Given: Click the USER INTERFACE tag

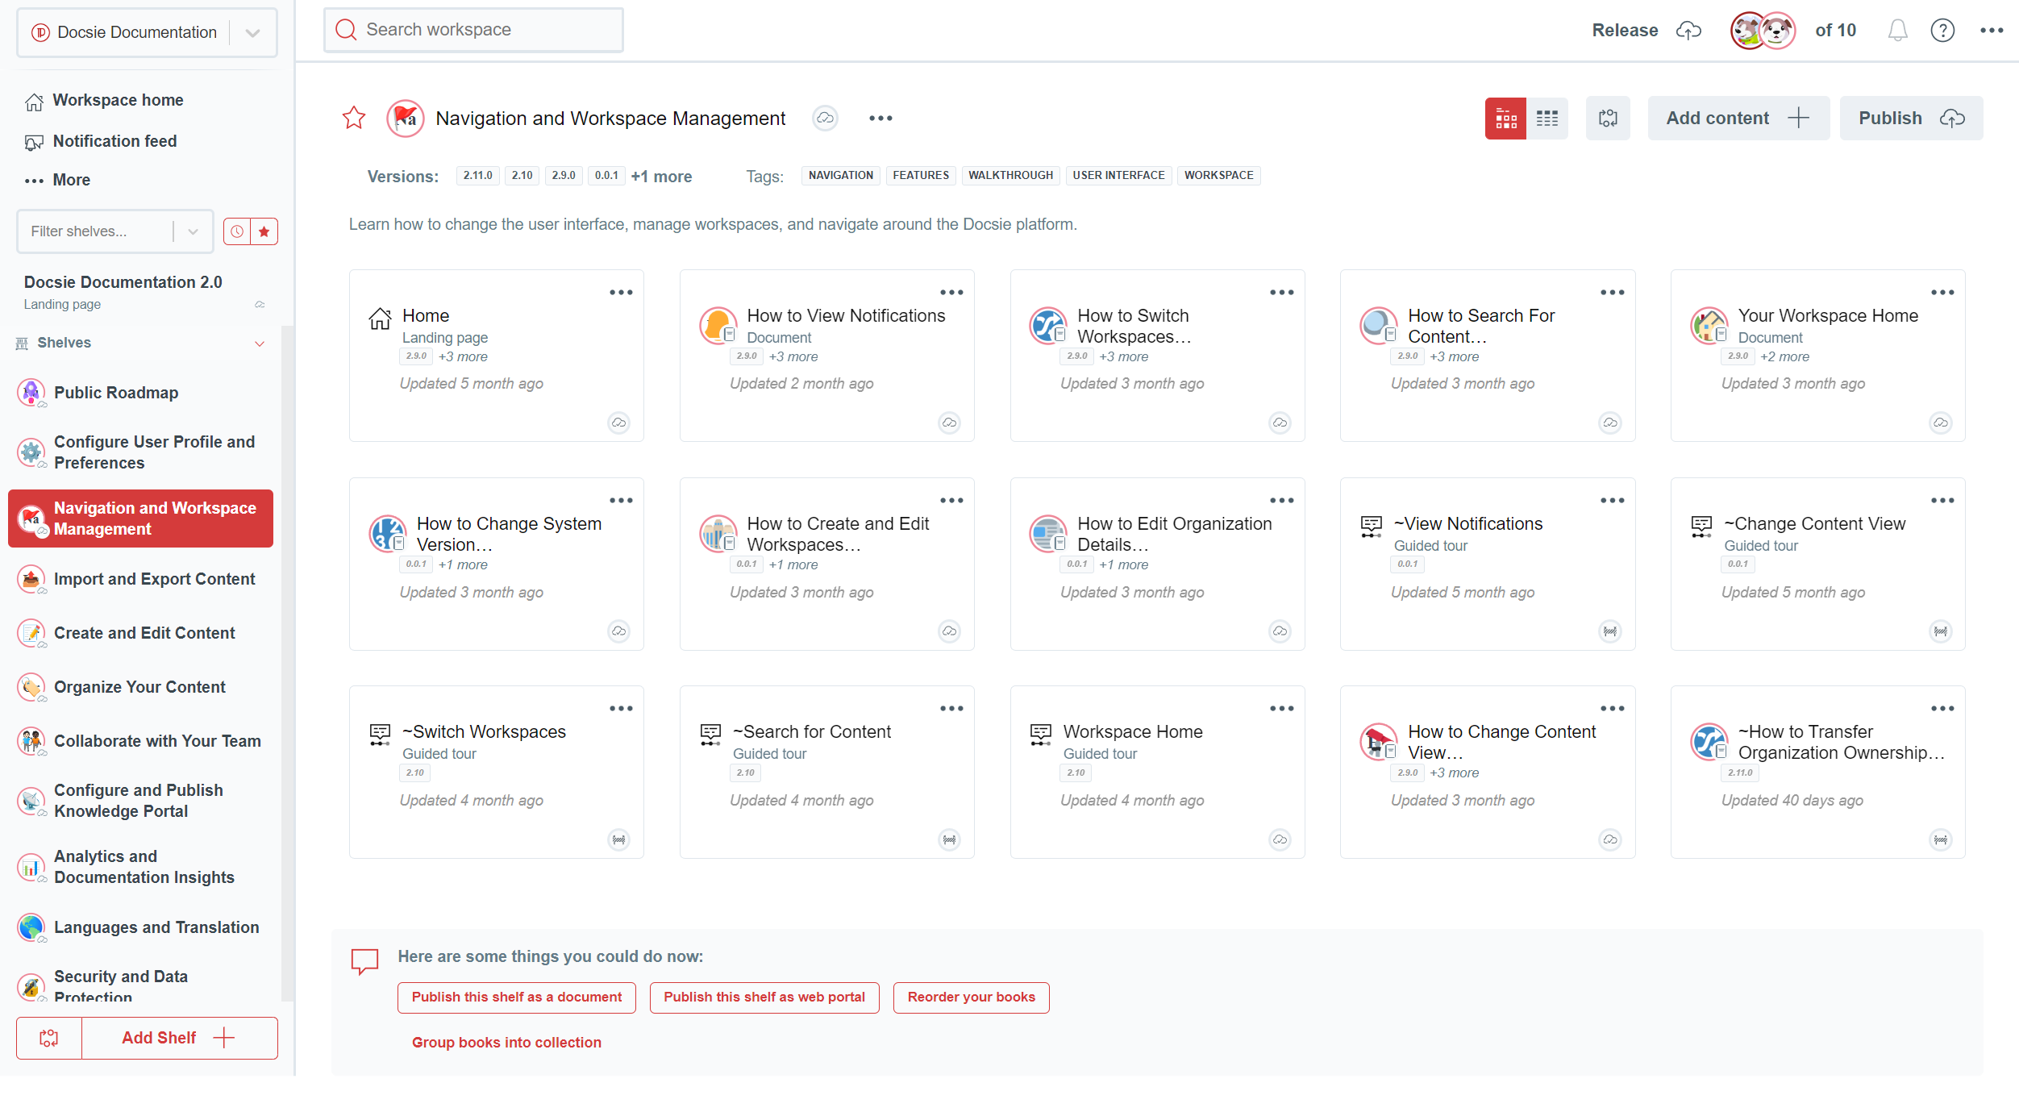Looking at the screenshot, I should pyautogui.click(x=1118, y=175).
